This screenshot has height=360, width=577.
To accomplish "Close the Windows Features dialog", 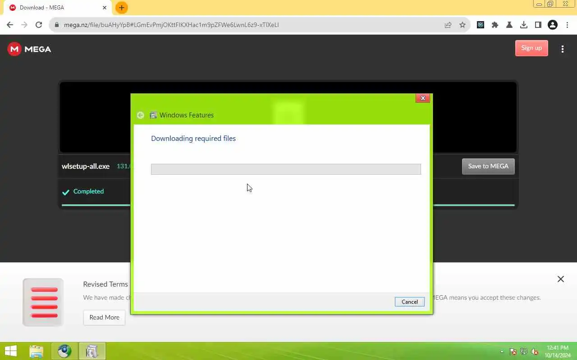I will [x=422, y=98].
